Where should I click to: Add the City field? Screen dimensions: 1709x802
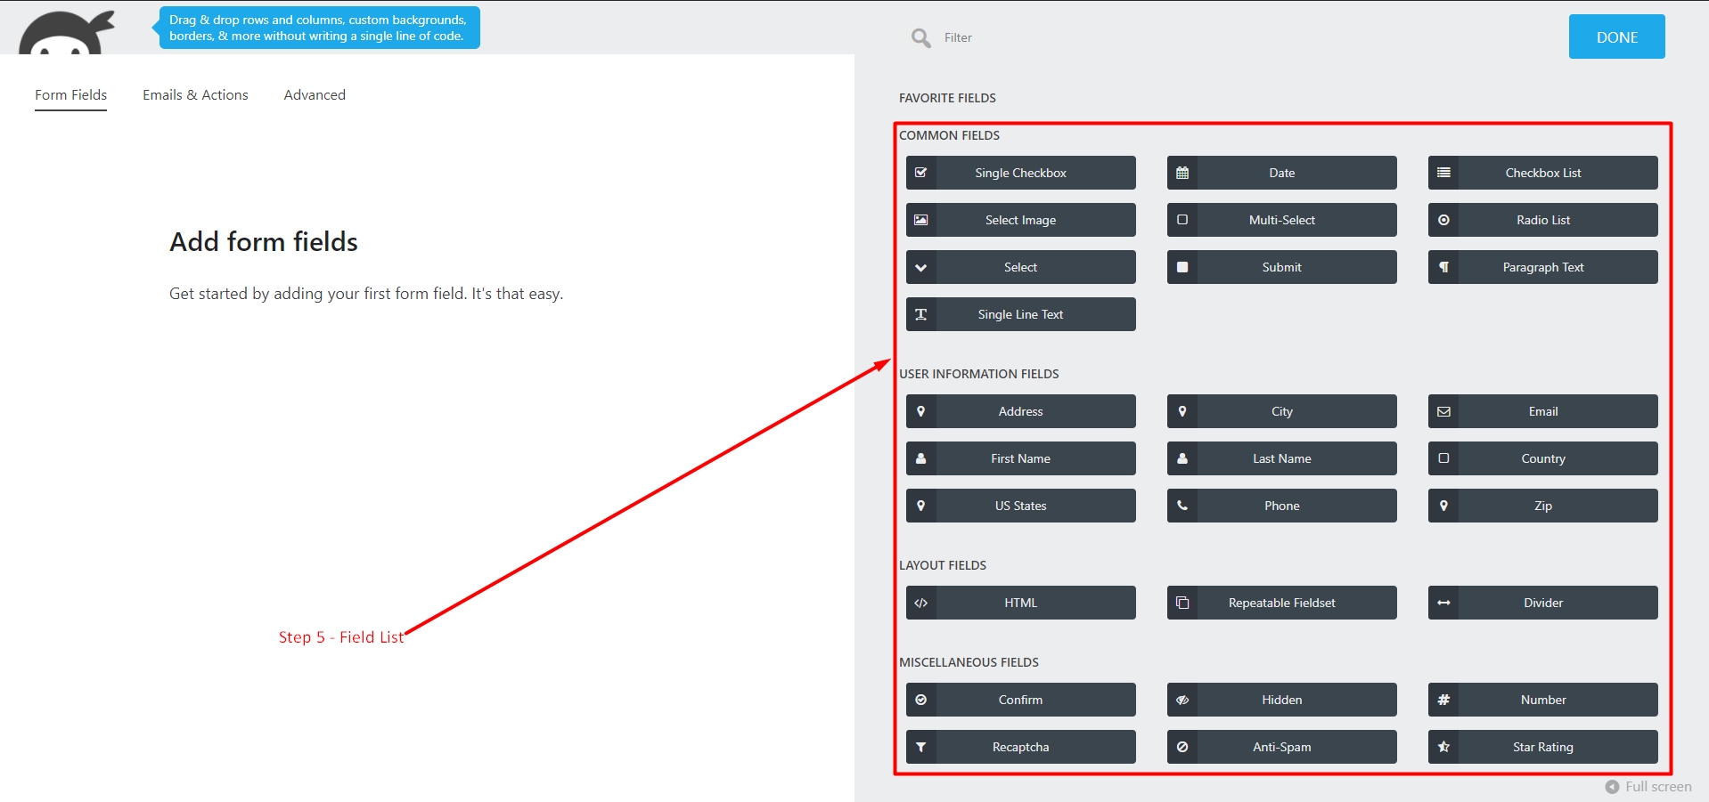tap(1281, 411)
